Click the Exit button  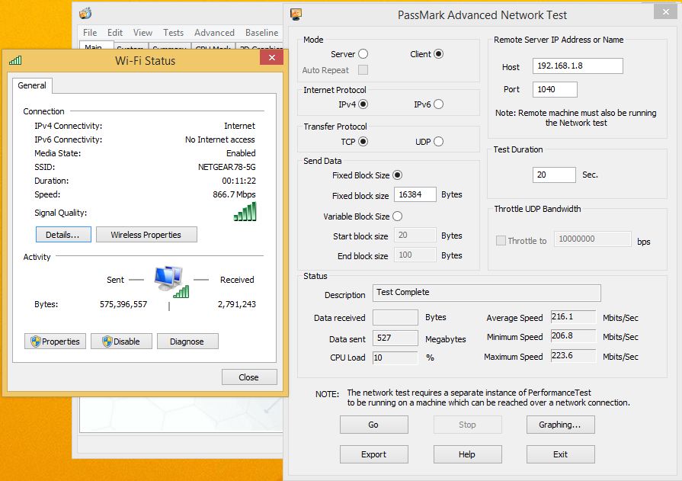[561, 454]
